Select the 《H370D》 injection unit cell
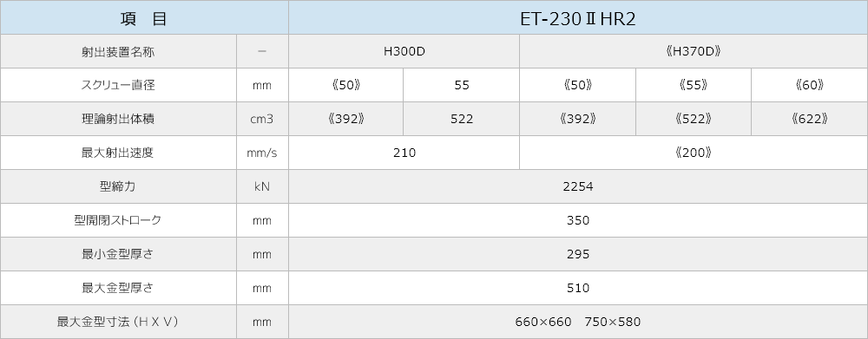This screenshot has height=339, width=868. tap(694, 51)
